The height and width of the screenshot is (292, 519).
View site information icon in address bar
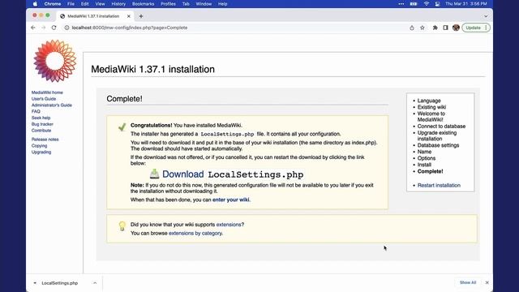tap(66, 28)
